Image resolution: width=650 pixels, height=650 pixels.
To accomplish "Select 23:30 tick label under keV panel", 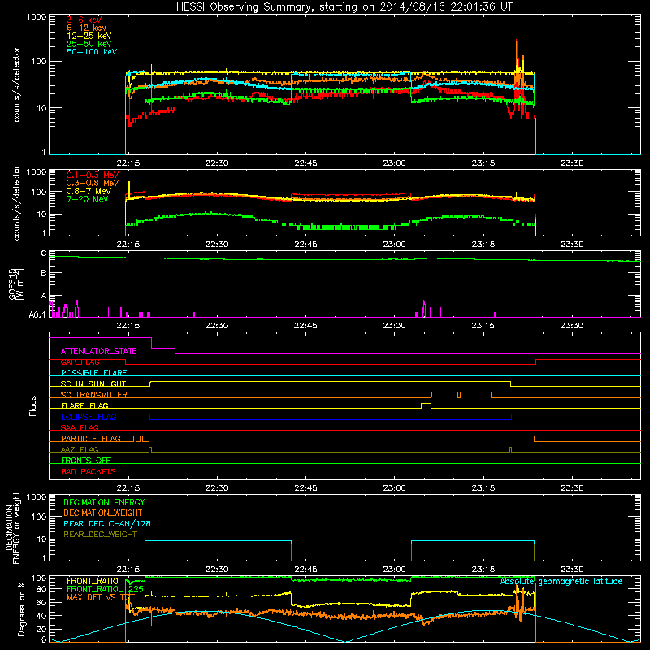I will click(x=572, y=163).
